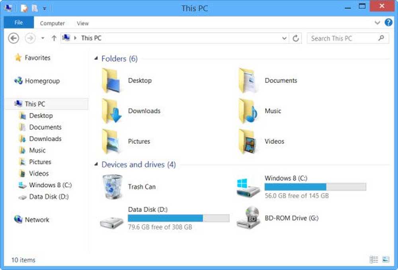The image size is (398, 270).
Task: Go up one level with Up arrow
Action: click(54, 39)
